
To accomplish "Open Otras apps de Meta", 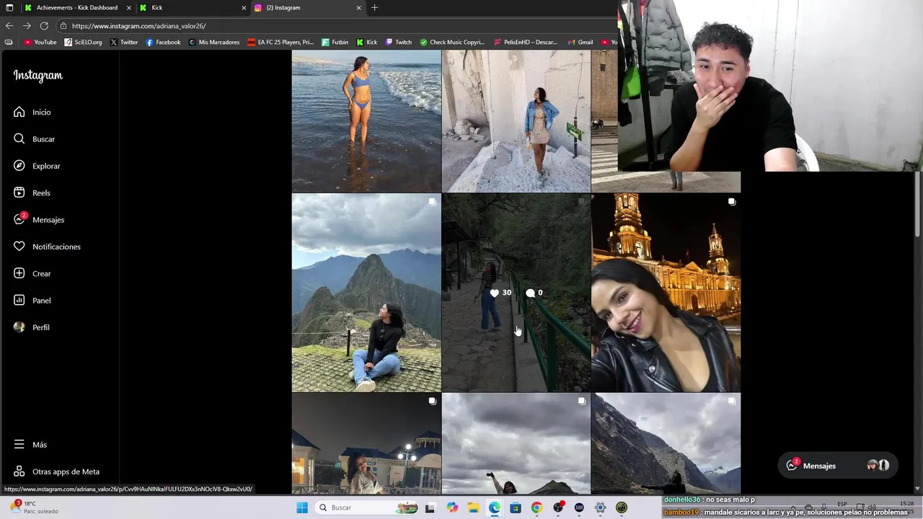I will tap(57, 471).
